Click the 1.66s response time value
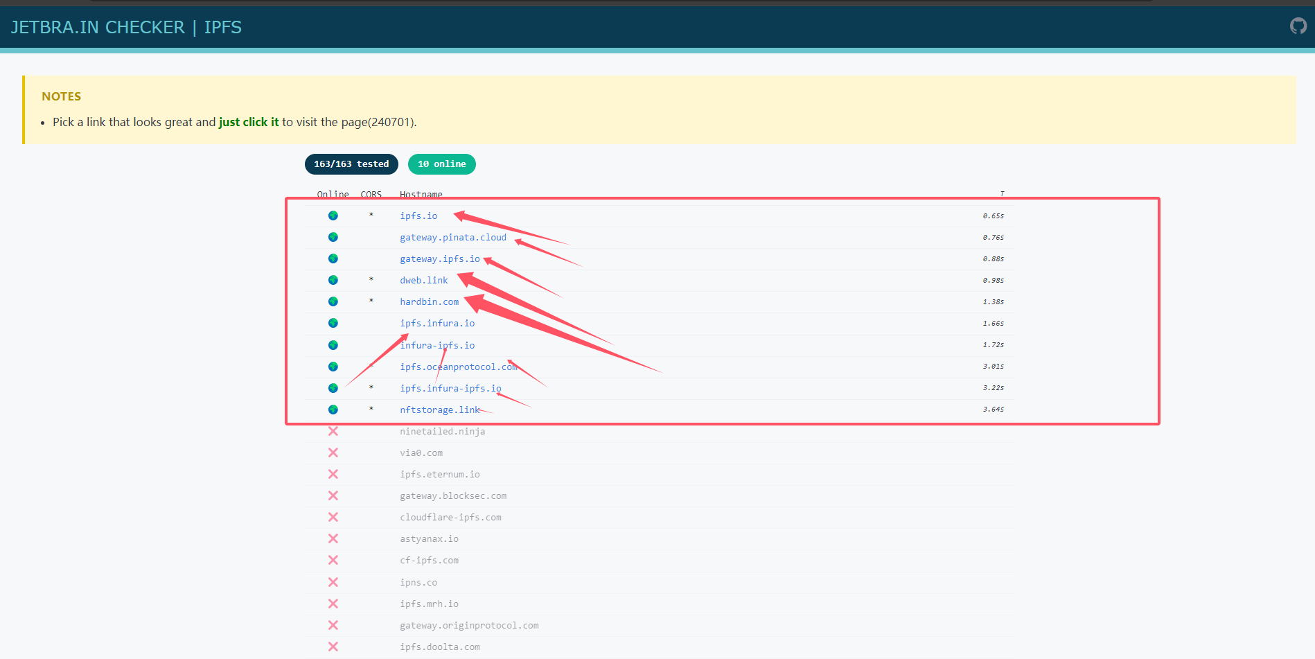Screen dimensions: 1315x659 (x=994, y=324)
